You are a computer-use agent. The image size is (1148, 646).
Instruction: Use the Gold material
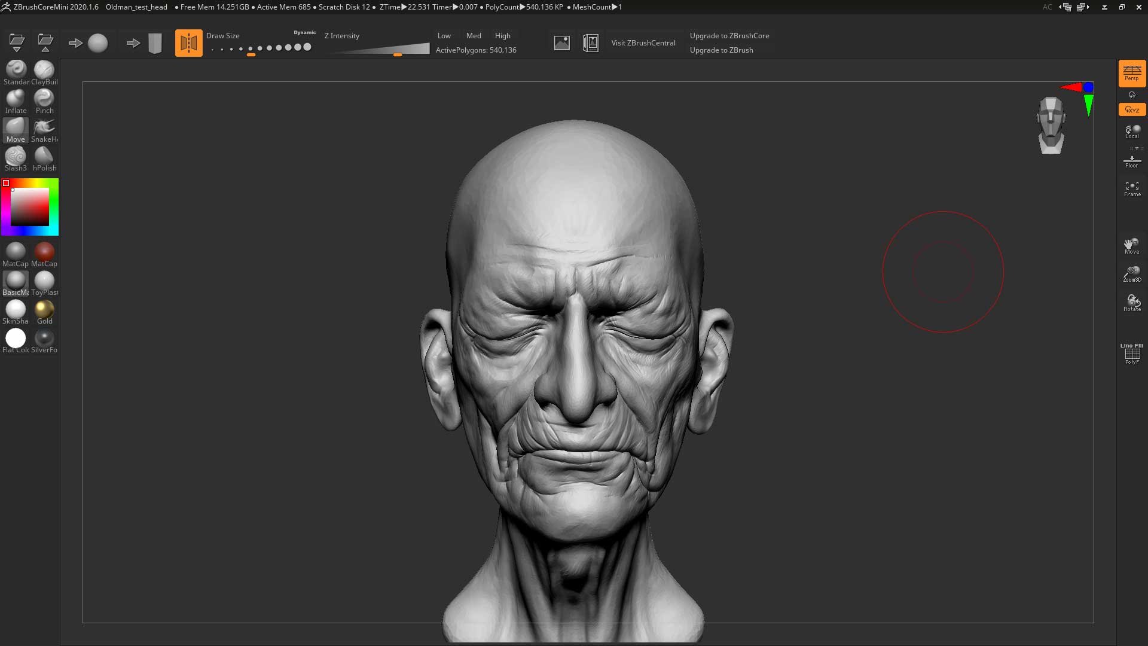[44, 312]
